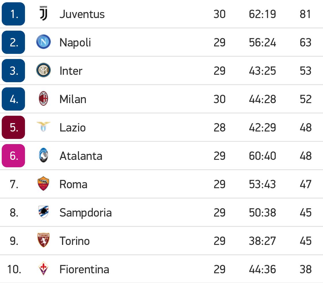The image size is (323, 283).
Task: Click Torino's position number 9
Action: pyautogui.click(x=14, y=241)
